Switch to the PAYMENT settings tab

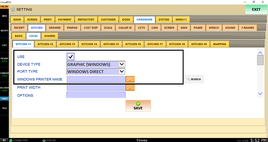click(x=65, y=19)
